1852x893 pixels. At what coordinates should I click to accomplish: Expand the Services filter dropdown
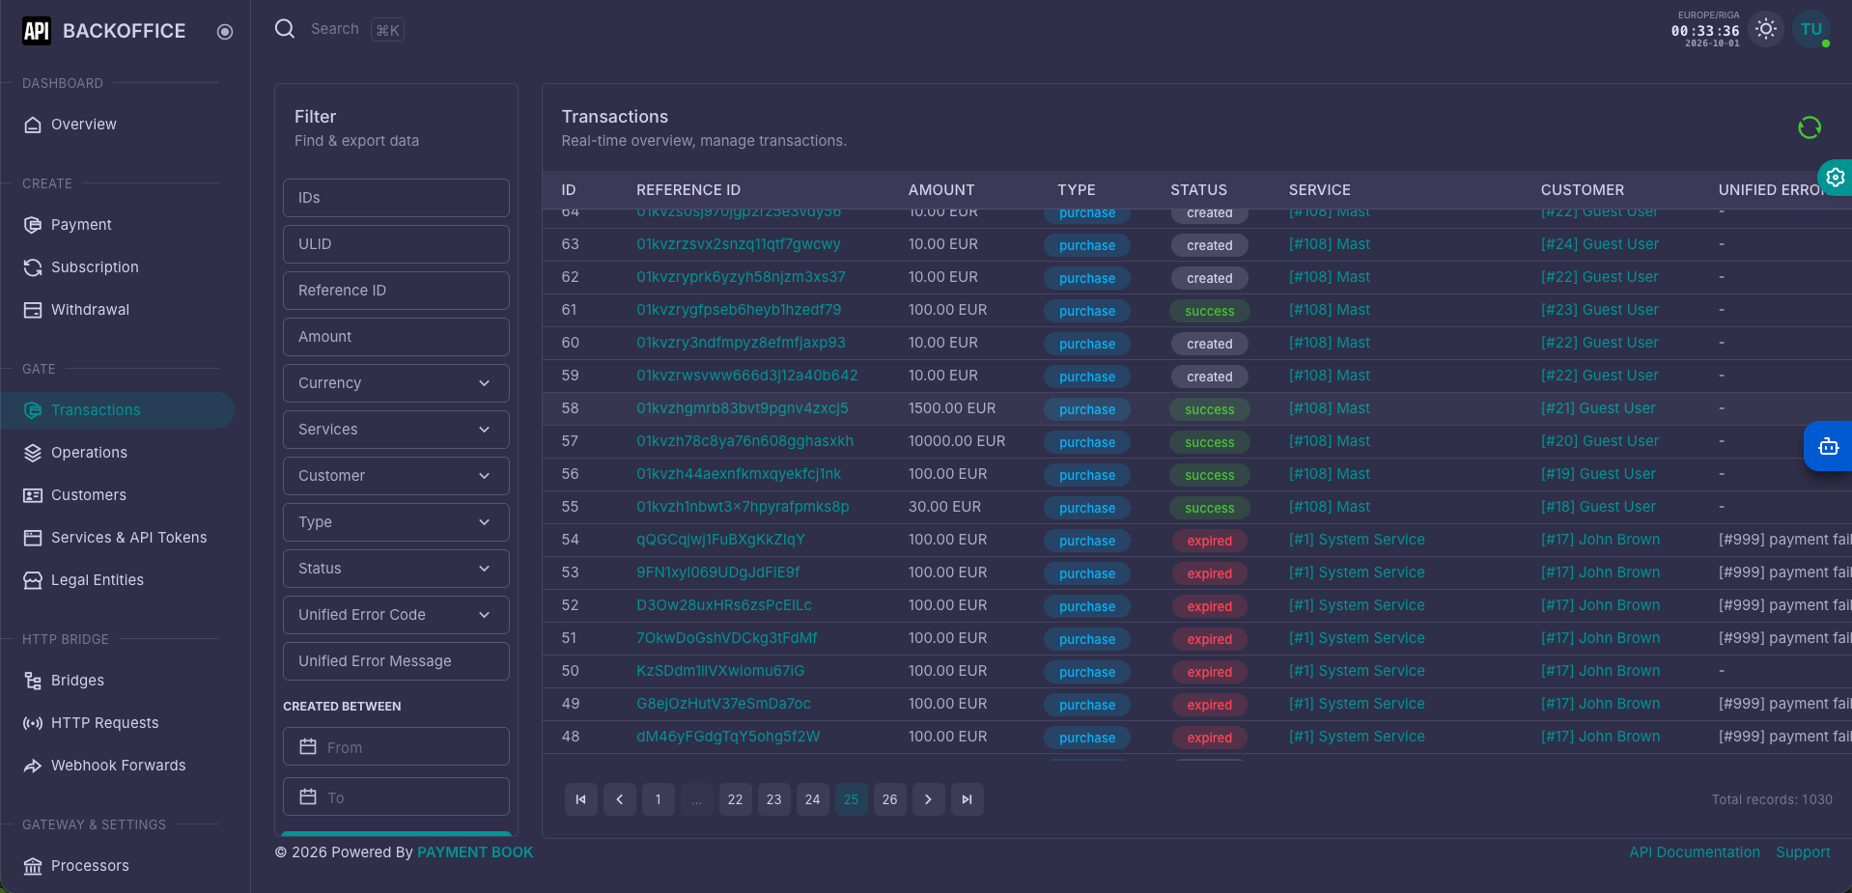point(396,430)
